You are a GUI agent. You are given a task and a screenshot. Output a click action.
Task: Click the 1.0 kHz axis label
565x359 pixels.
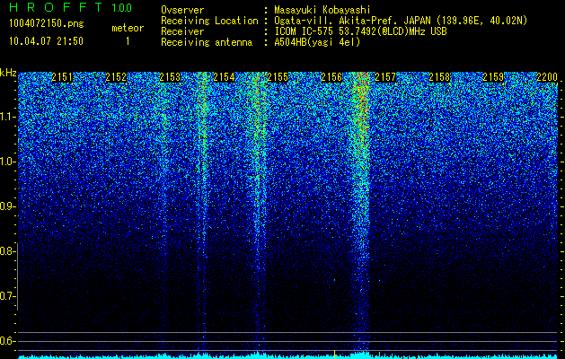pyautogui.click(x=7, y=162)
